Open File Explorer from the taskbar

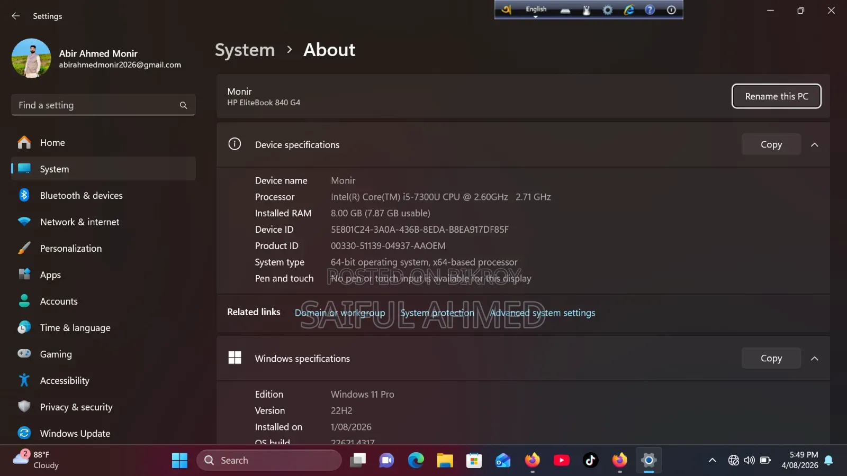[445, 461]
